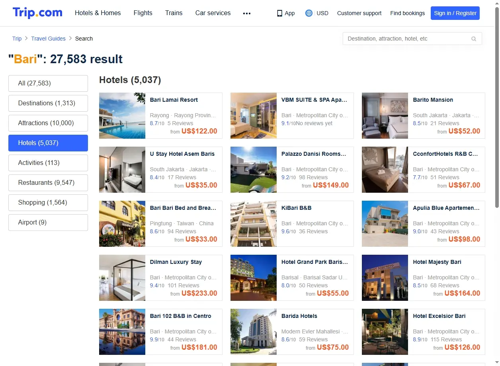Select Activities (113) filter
Image resolution: width=500 pixels, height=366 pixels.
(x=48, y=163)
